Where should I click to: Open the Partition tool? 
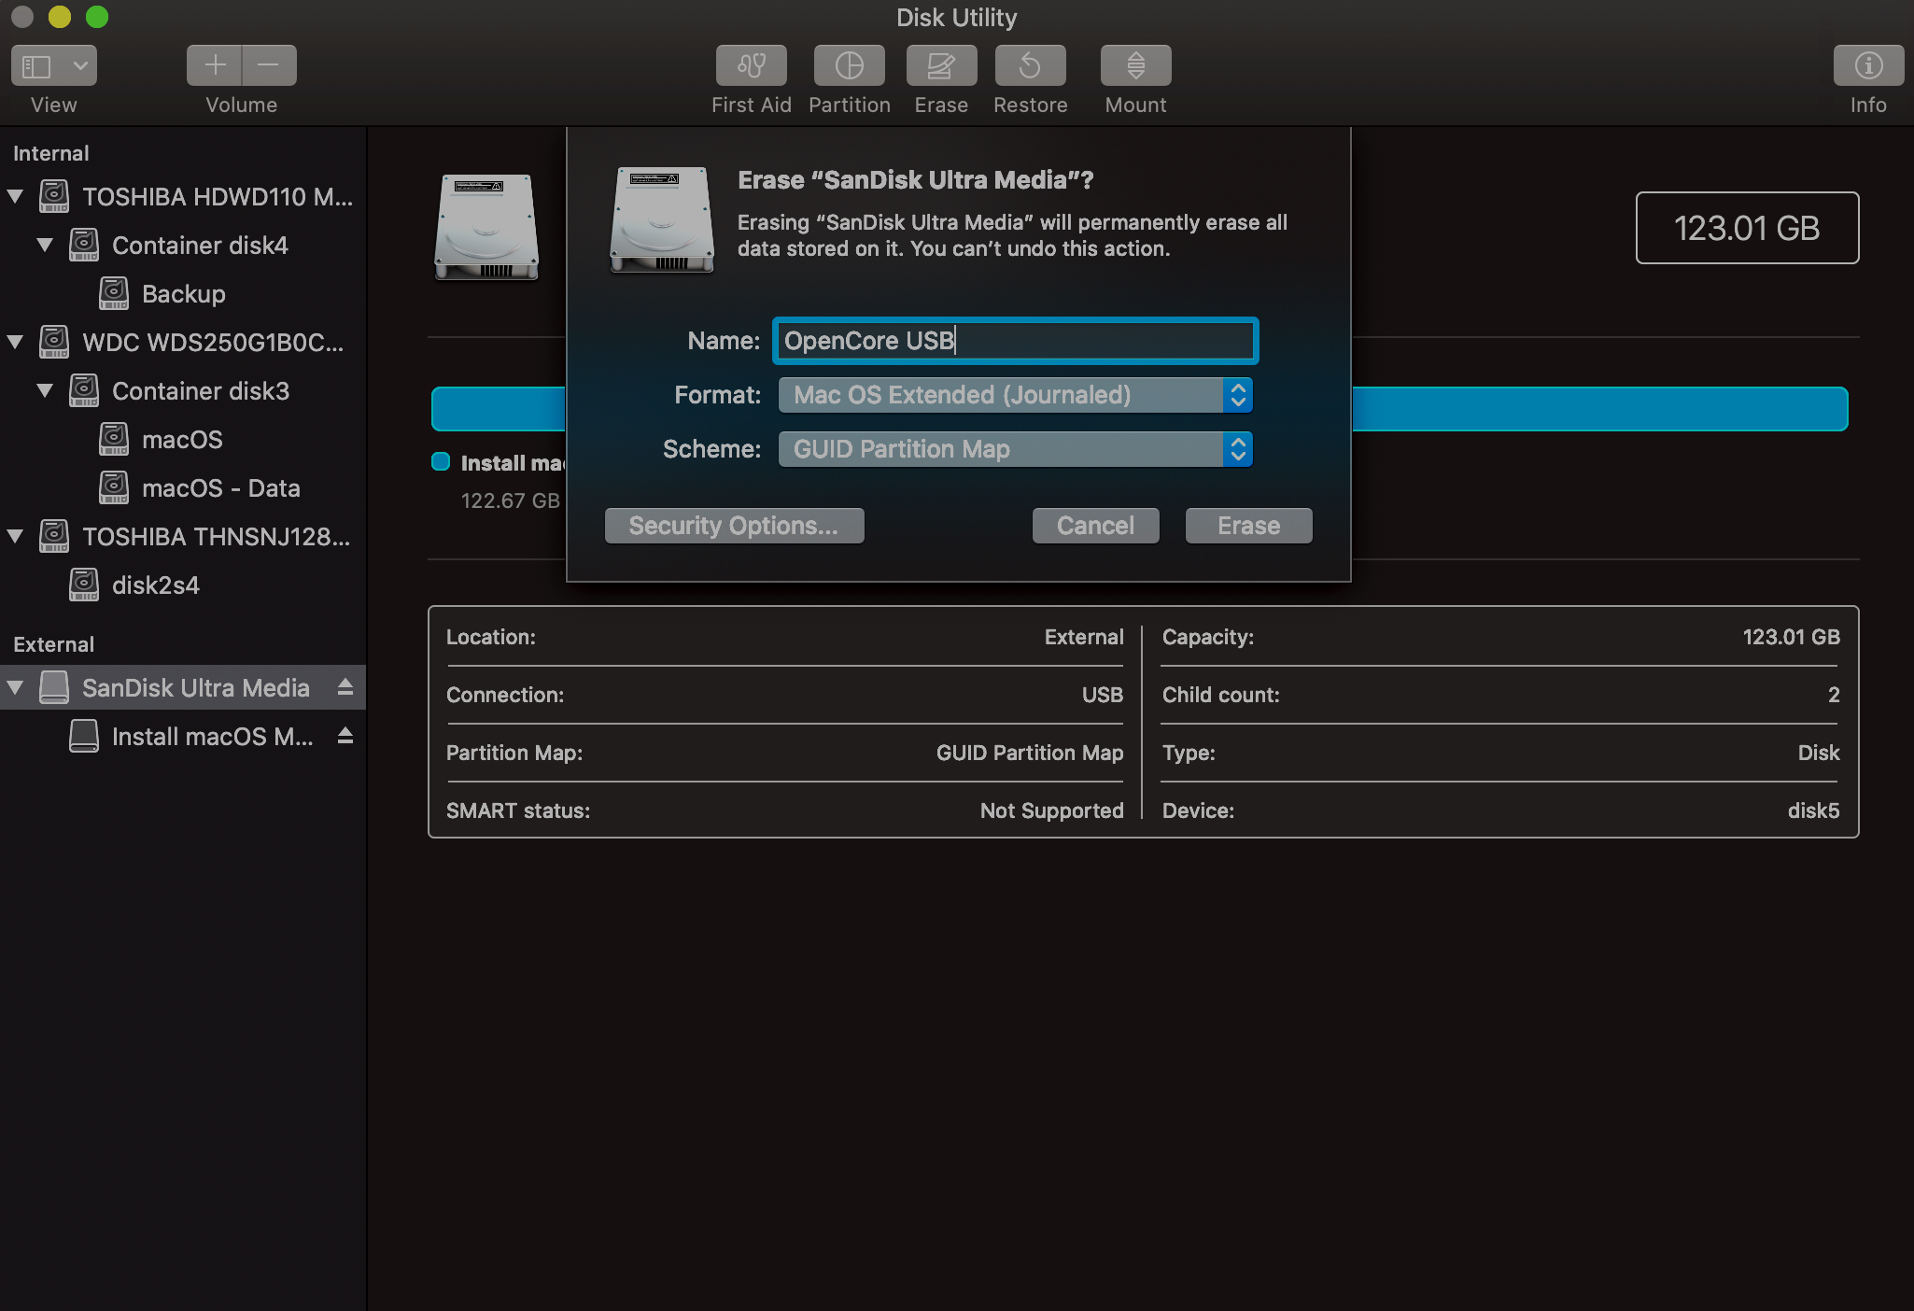[849, 65]
